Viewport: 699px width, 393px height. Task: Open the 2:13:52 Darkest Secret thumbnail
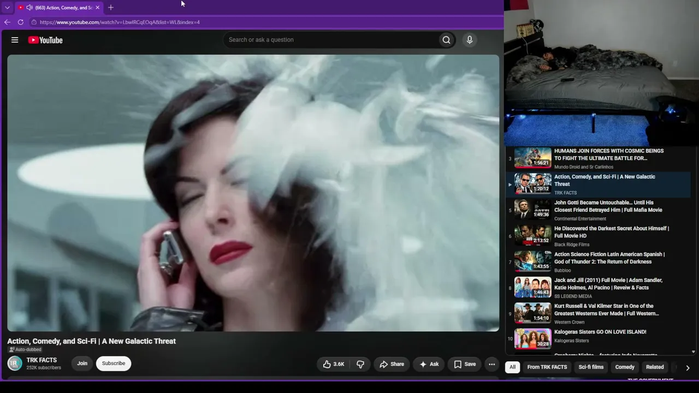[x=533, y=235]
